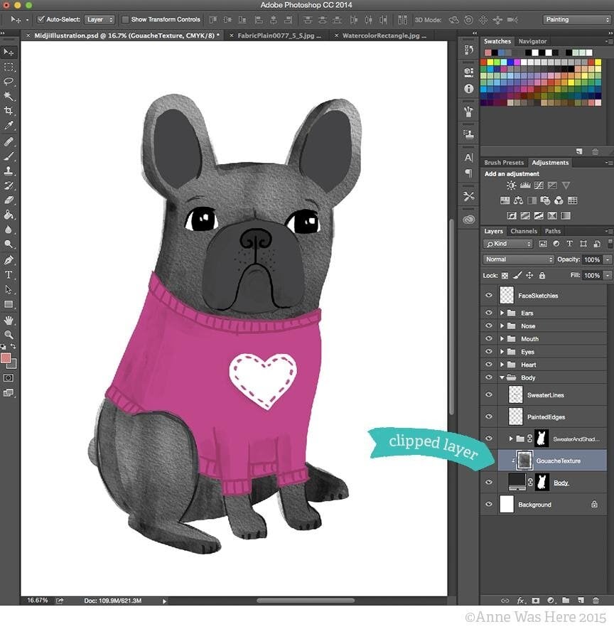This screenshot has height=629, width=614.
Task: Activate the Eyedropper tool
Action: [x=9, y=126]
